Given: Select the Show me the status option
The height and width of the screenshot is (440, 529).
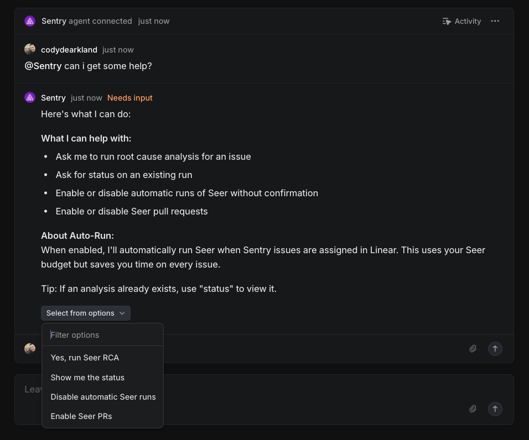Looking at the screenshot, I should [87, 378].
